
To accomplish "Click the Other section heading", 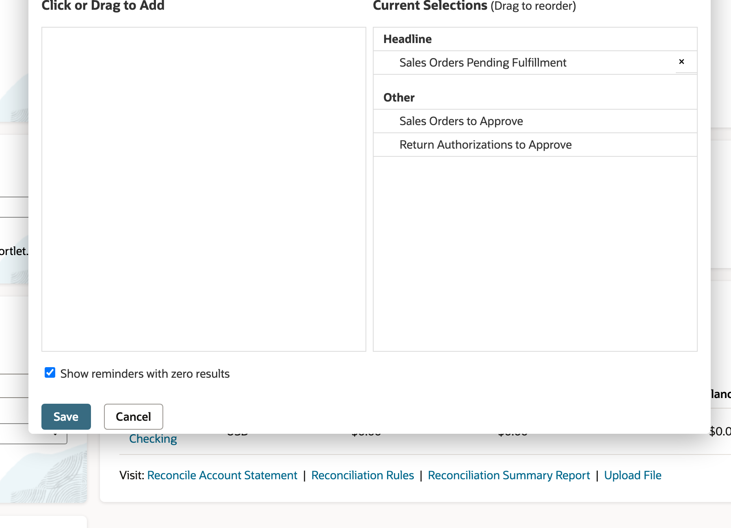I will [399, 97].
